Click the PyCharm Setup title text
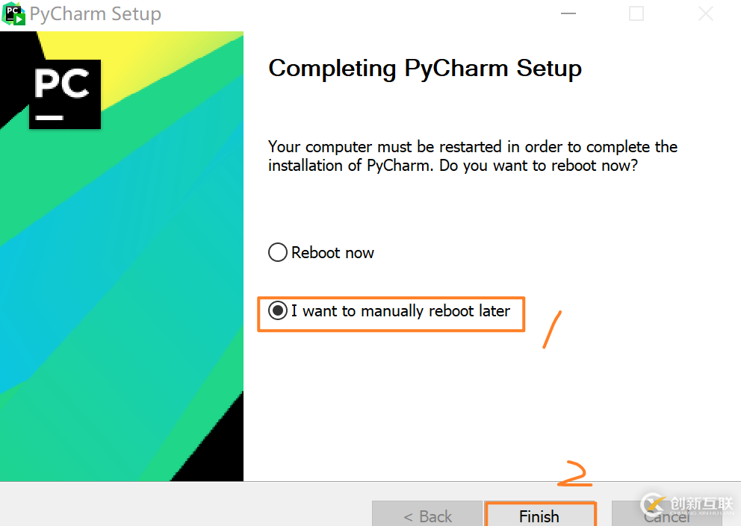 pyautogui.click(x=95, y=13)
